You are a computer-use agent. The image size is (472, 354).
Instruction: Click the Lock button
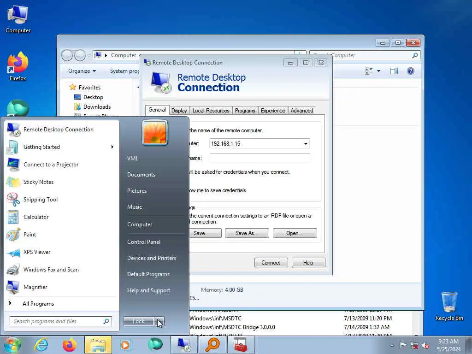coord(139,321)
